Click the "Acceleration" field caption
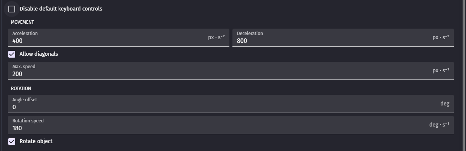The width and height of the screenshot is (466, 151). (25, 34)
